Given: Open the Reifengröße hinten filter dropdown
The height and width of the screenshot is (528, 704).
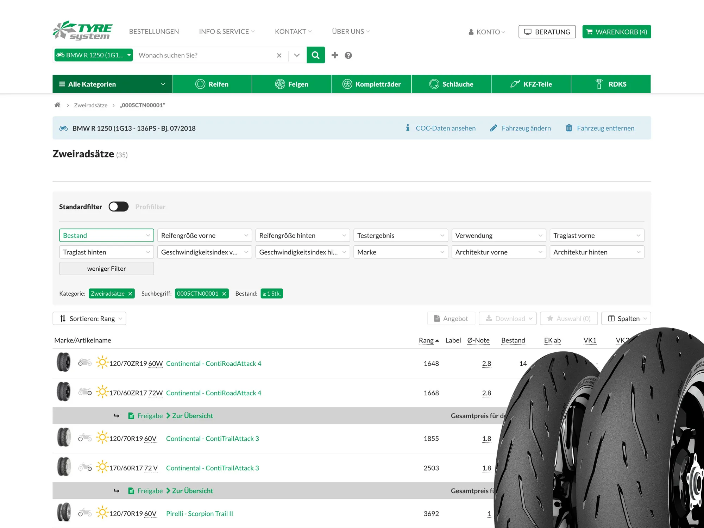Looking at the screenshot, I should 303,235.
